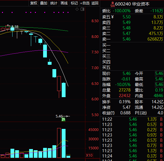Click the X10 volume scale label
Image resolution: width=164 pixels, height=161 pixels.
[x=89, y=155]
